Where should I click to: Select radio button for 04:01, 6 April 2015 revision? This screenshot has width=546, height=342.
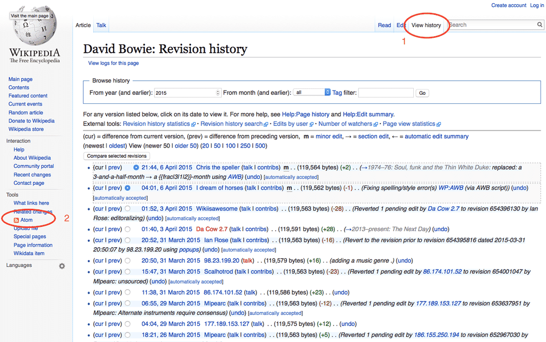tap(128, 188)
